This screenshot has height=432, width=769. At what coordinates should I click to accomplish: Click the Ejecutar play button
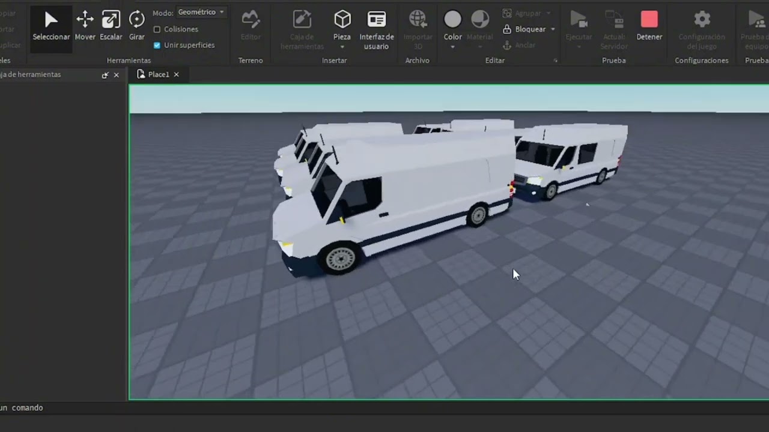coord(579,26)
